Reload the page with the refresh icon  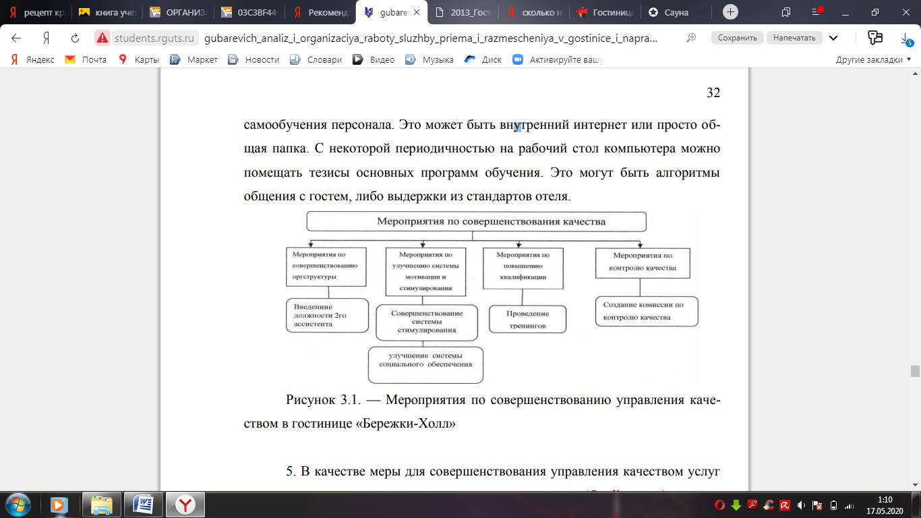click(x=76, y=38)
